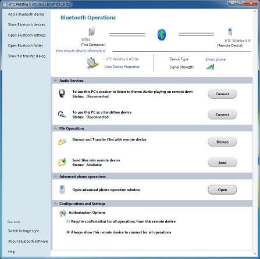Click the browse and transfer files folder icon
The image size is (260, 259).
62,142
